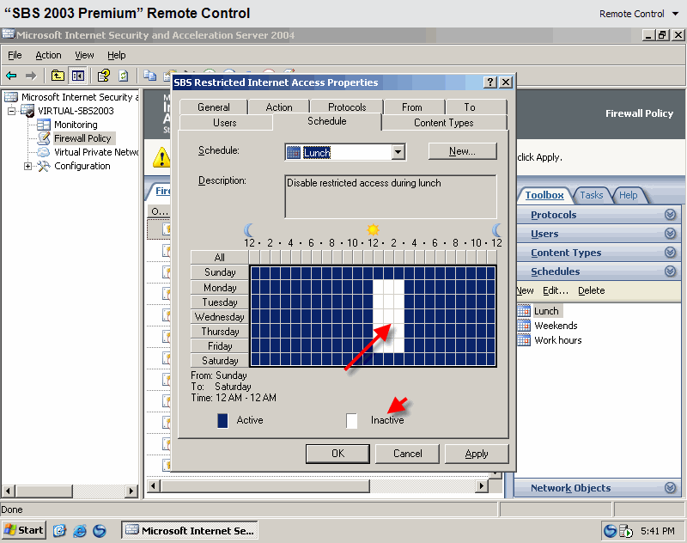Click the Up one level folder icon
Viewport: 687px width, 543px height.
[x=58, y=76]
